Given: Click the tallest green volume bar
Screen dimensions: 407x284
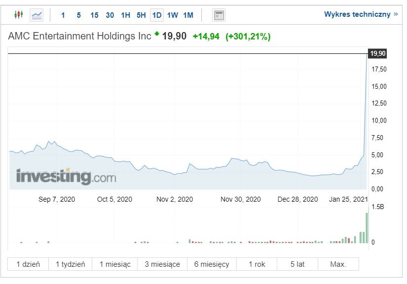Looking at the screenshot, I should (367, 228).
